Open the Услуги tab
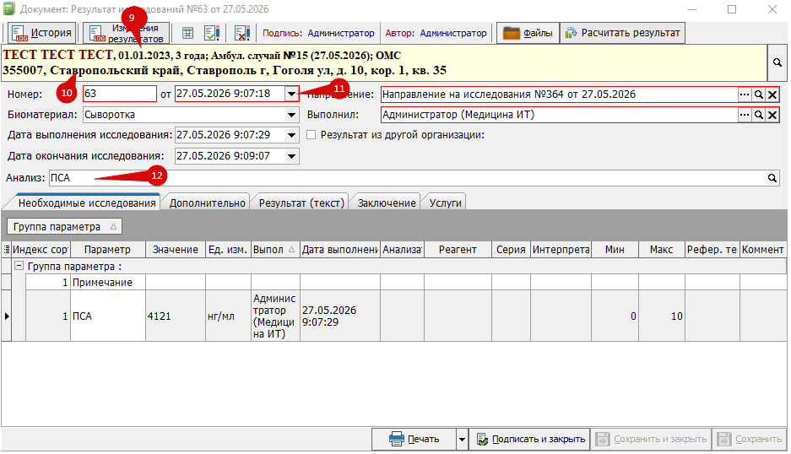791x454 pixels. [x=446, y=203]
